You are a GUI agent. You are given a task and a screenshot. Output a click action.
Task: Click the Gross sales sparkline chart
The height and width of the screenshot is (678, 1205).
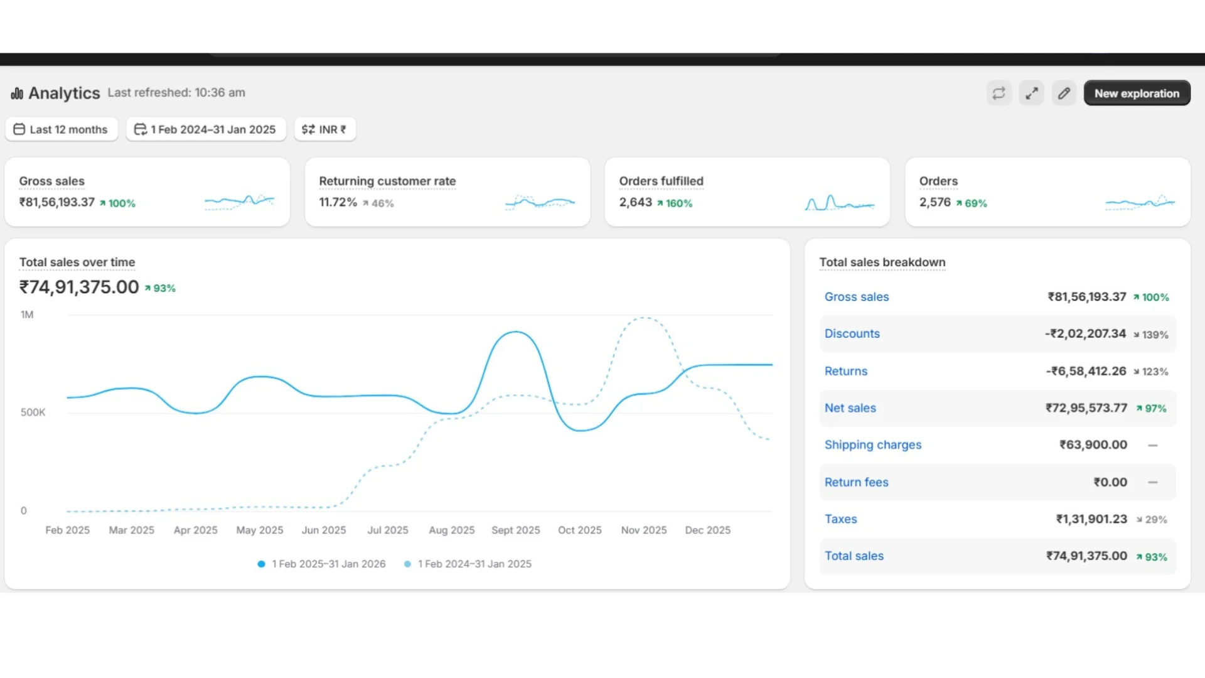(239, 202)
